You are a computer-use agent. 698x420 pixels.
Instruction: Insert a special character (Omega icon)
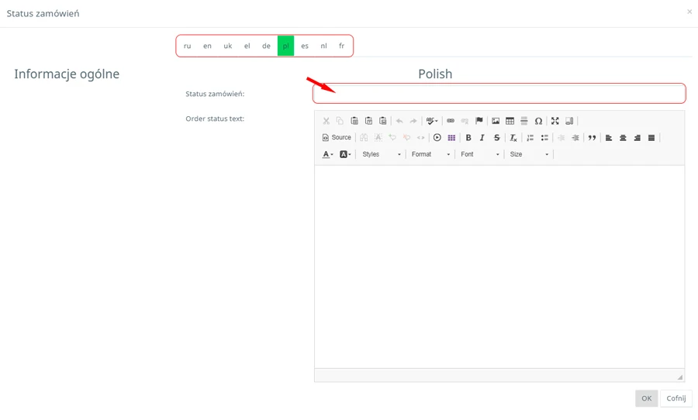point(538,121)
